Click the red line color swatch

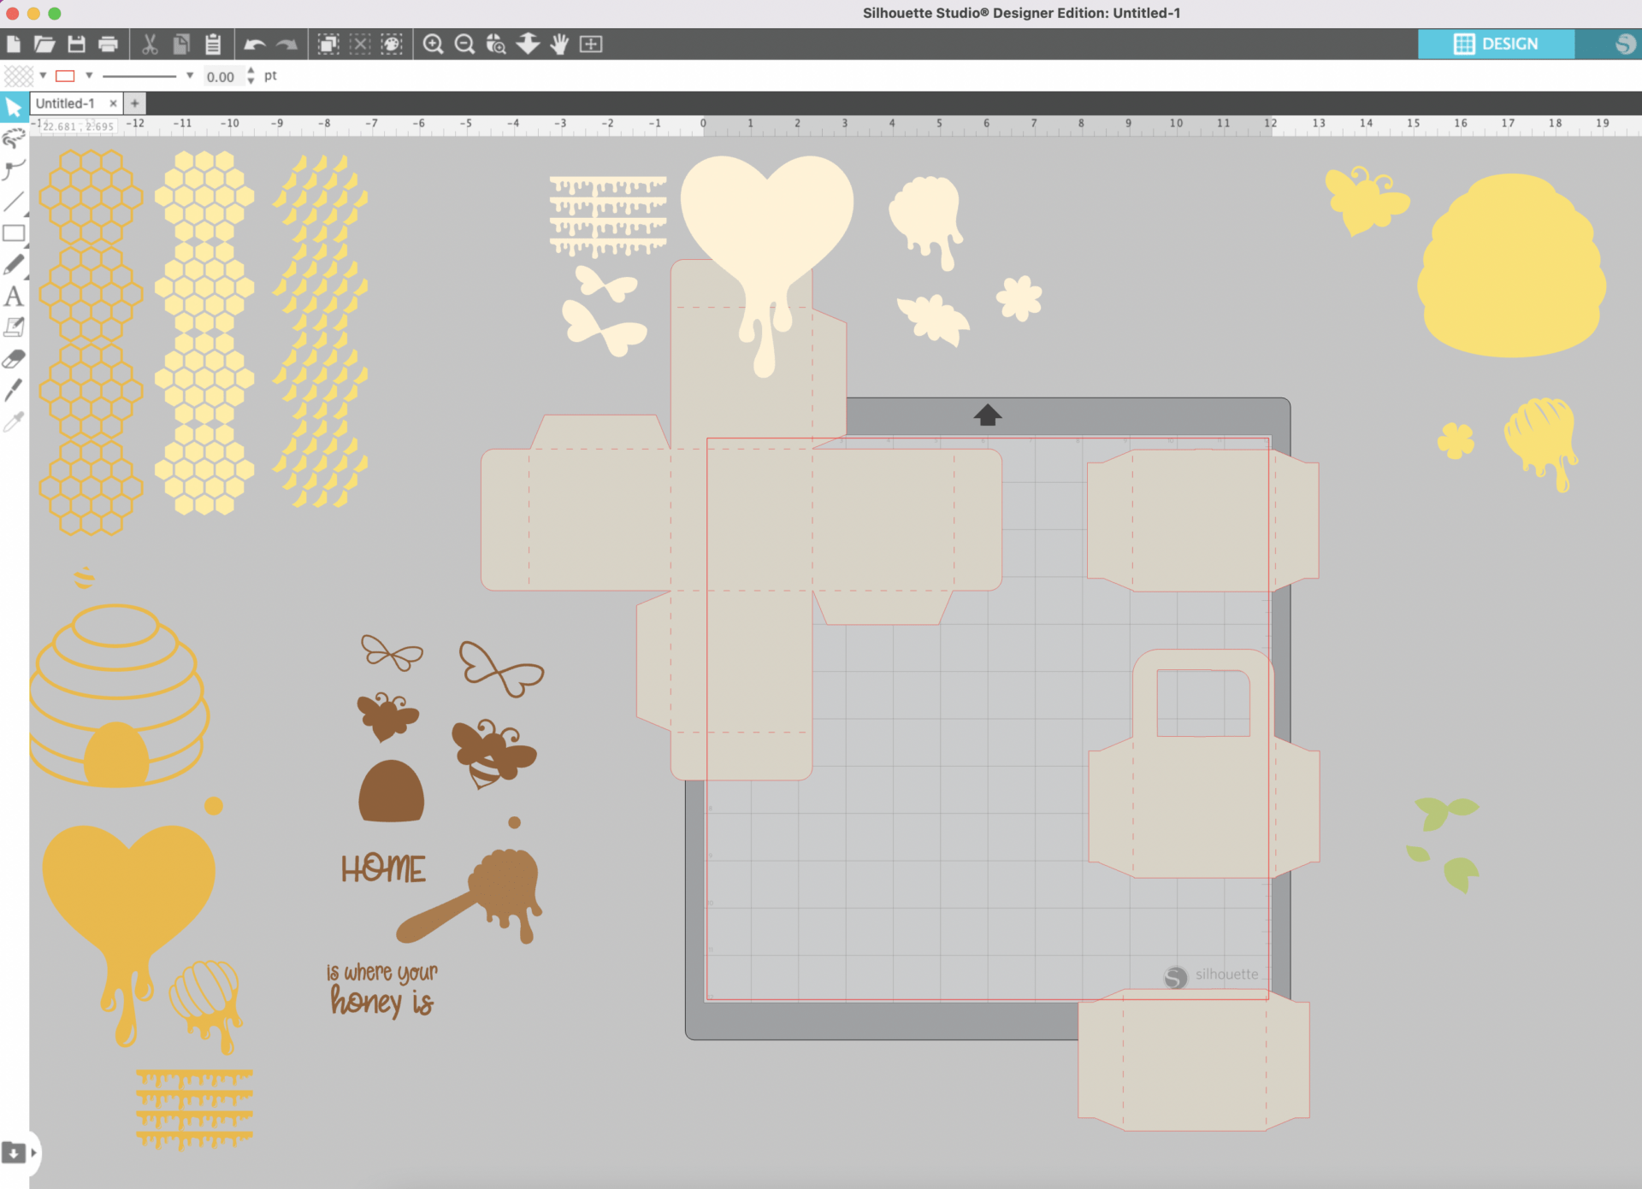[x=65, y=76]
